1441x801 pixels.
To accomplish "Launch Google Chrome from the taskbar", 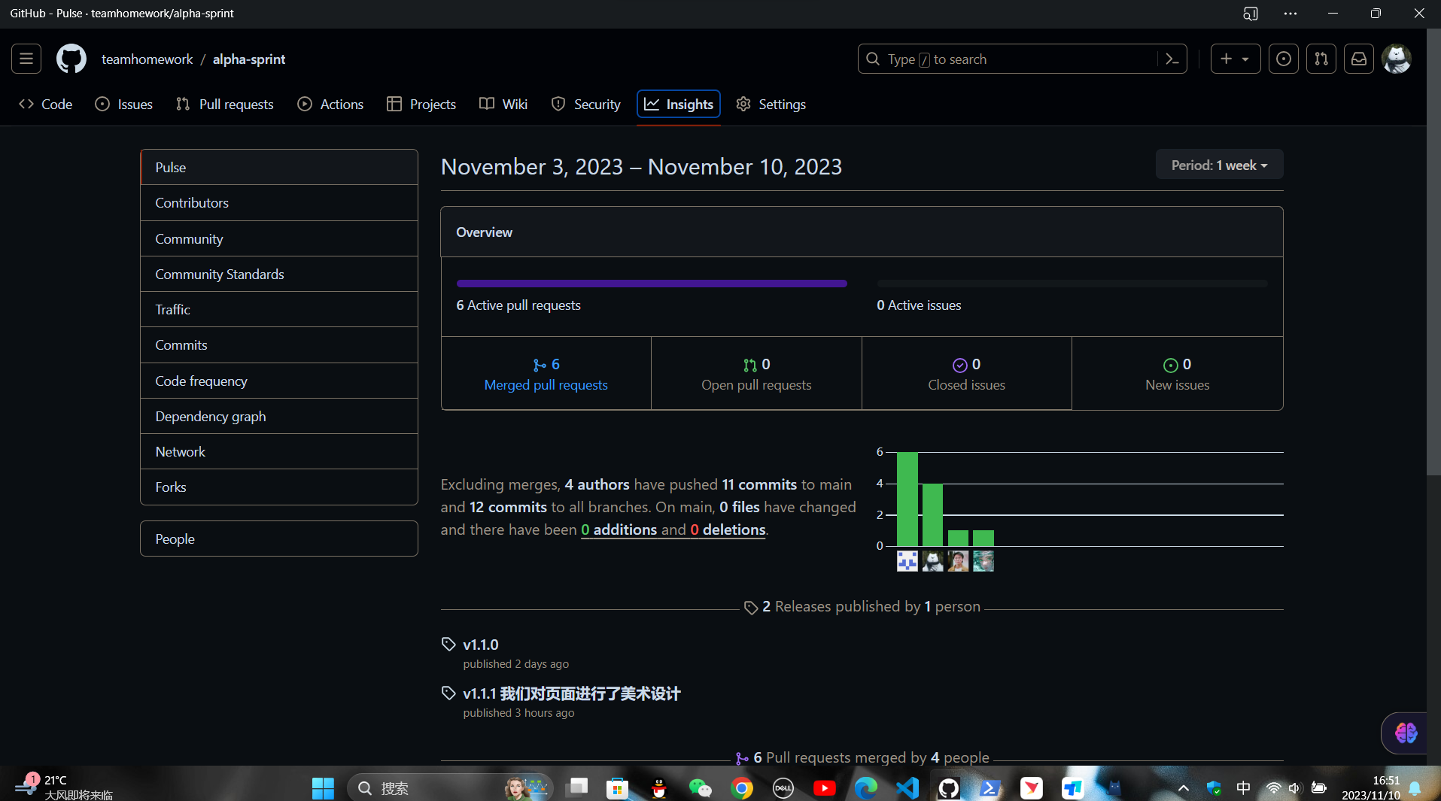I will coord(742,787).
